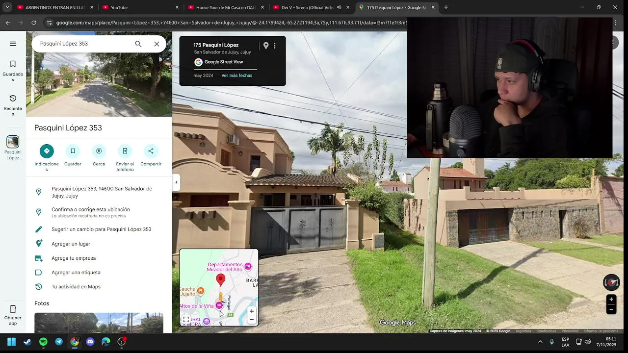Open Discord from the taskbar
Screen dimensions: 628x353
[90, 342]
